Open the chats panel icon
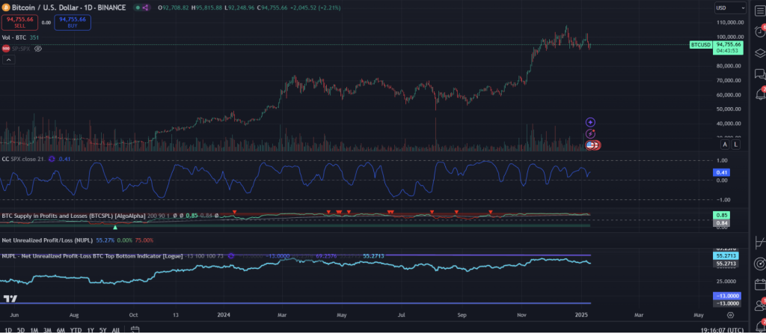The image size is (766, 334). [759, 73]
